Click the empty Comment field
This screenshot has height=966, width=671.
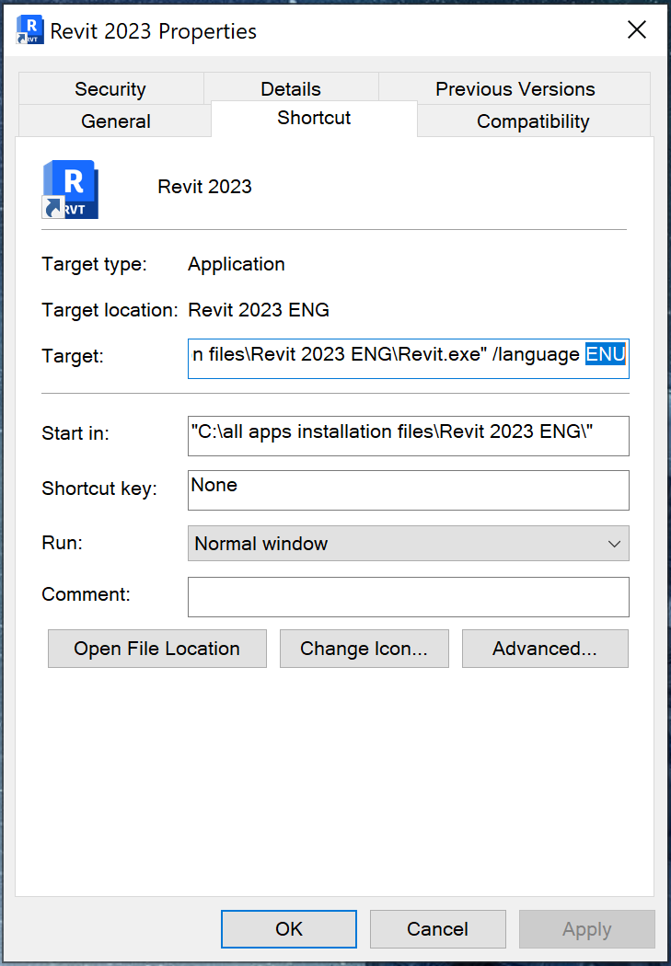(x=408, y=597)
